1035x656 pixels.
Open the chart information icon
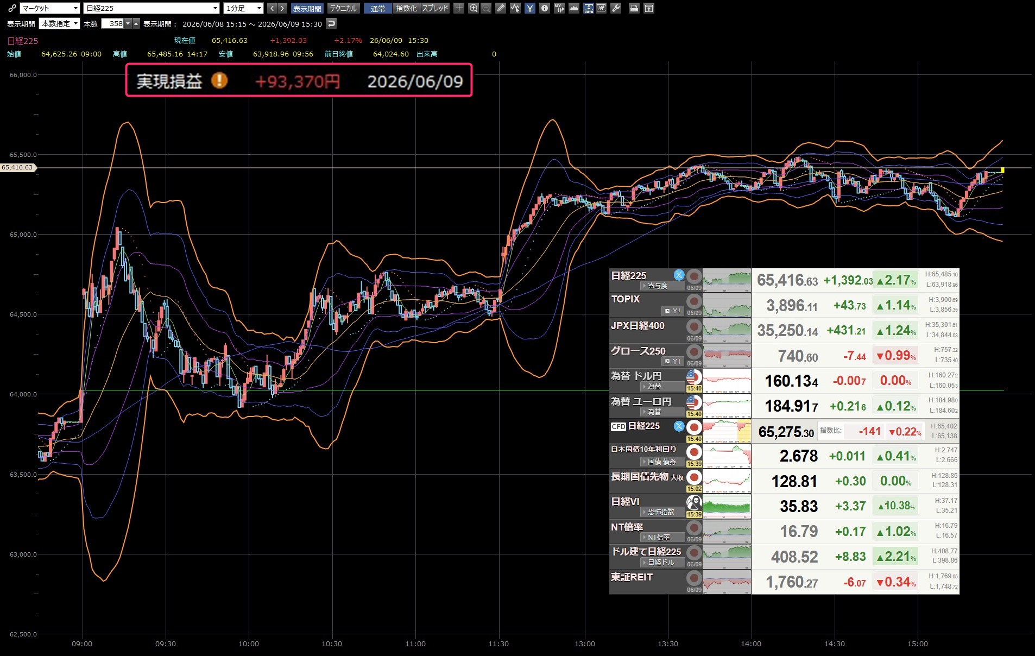pos(544,8)
